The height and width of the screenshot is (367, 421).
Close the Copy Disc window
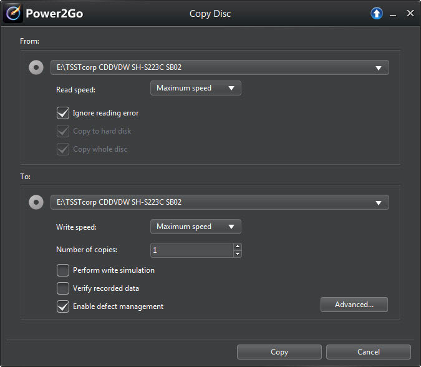[x=410, y=13]
